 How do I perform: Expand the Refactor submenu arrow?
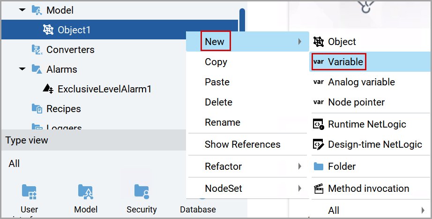[x=300, y=166]
